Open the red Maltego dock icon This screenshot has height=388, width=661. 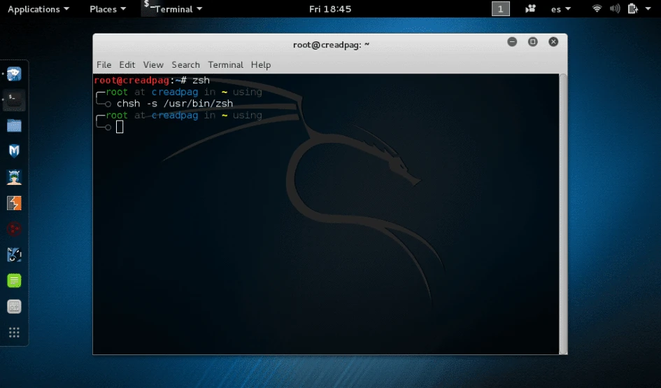(14, 229)
